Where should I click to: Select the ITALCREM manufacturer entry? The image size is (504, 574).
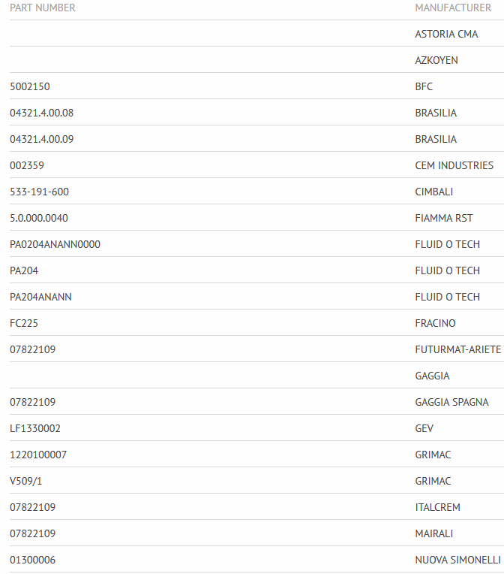point(438,507)
